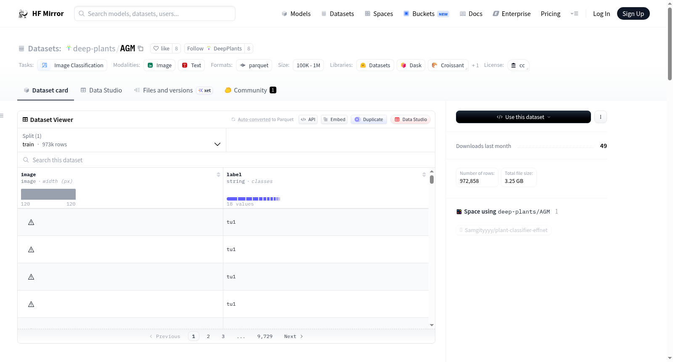Select the Text modality tag
This screenshot has width=673, height=362.
[x=191, y=65]
